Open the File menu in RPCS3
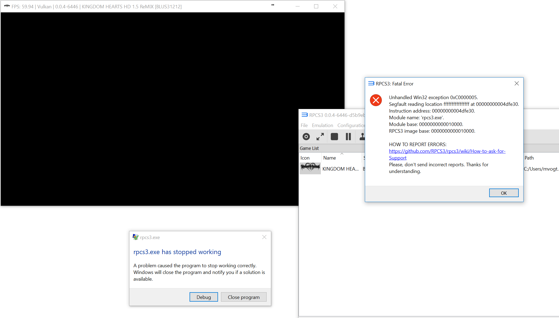 (304, 125)
